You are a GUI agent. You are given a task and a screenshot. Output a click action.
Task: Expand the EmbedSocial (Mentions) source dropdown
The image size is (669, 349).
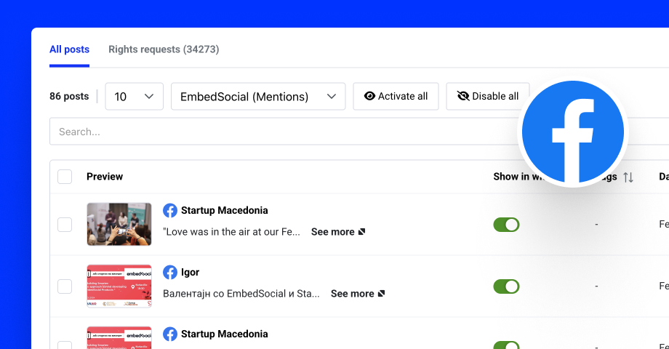pyautogui.click(x=258, y=97)
